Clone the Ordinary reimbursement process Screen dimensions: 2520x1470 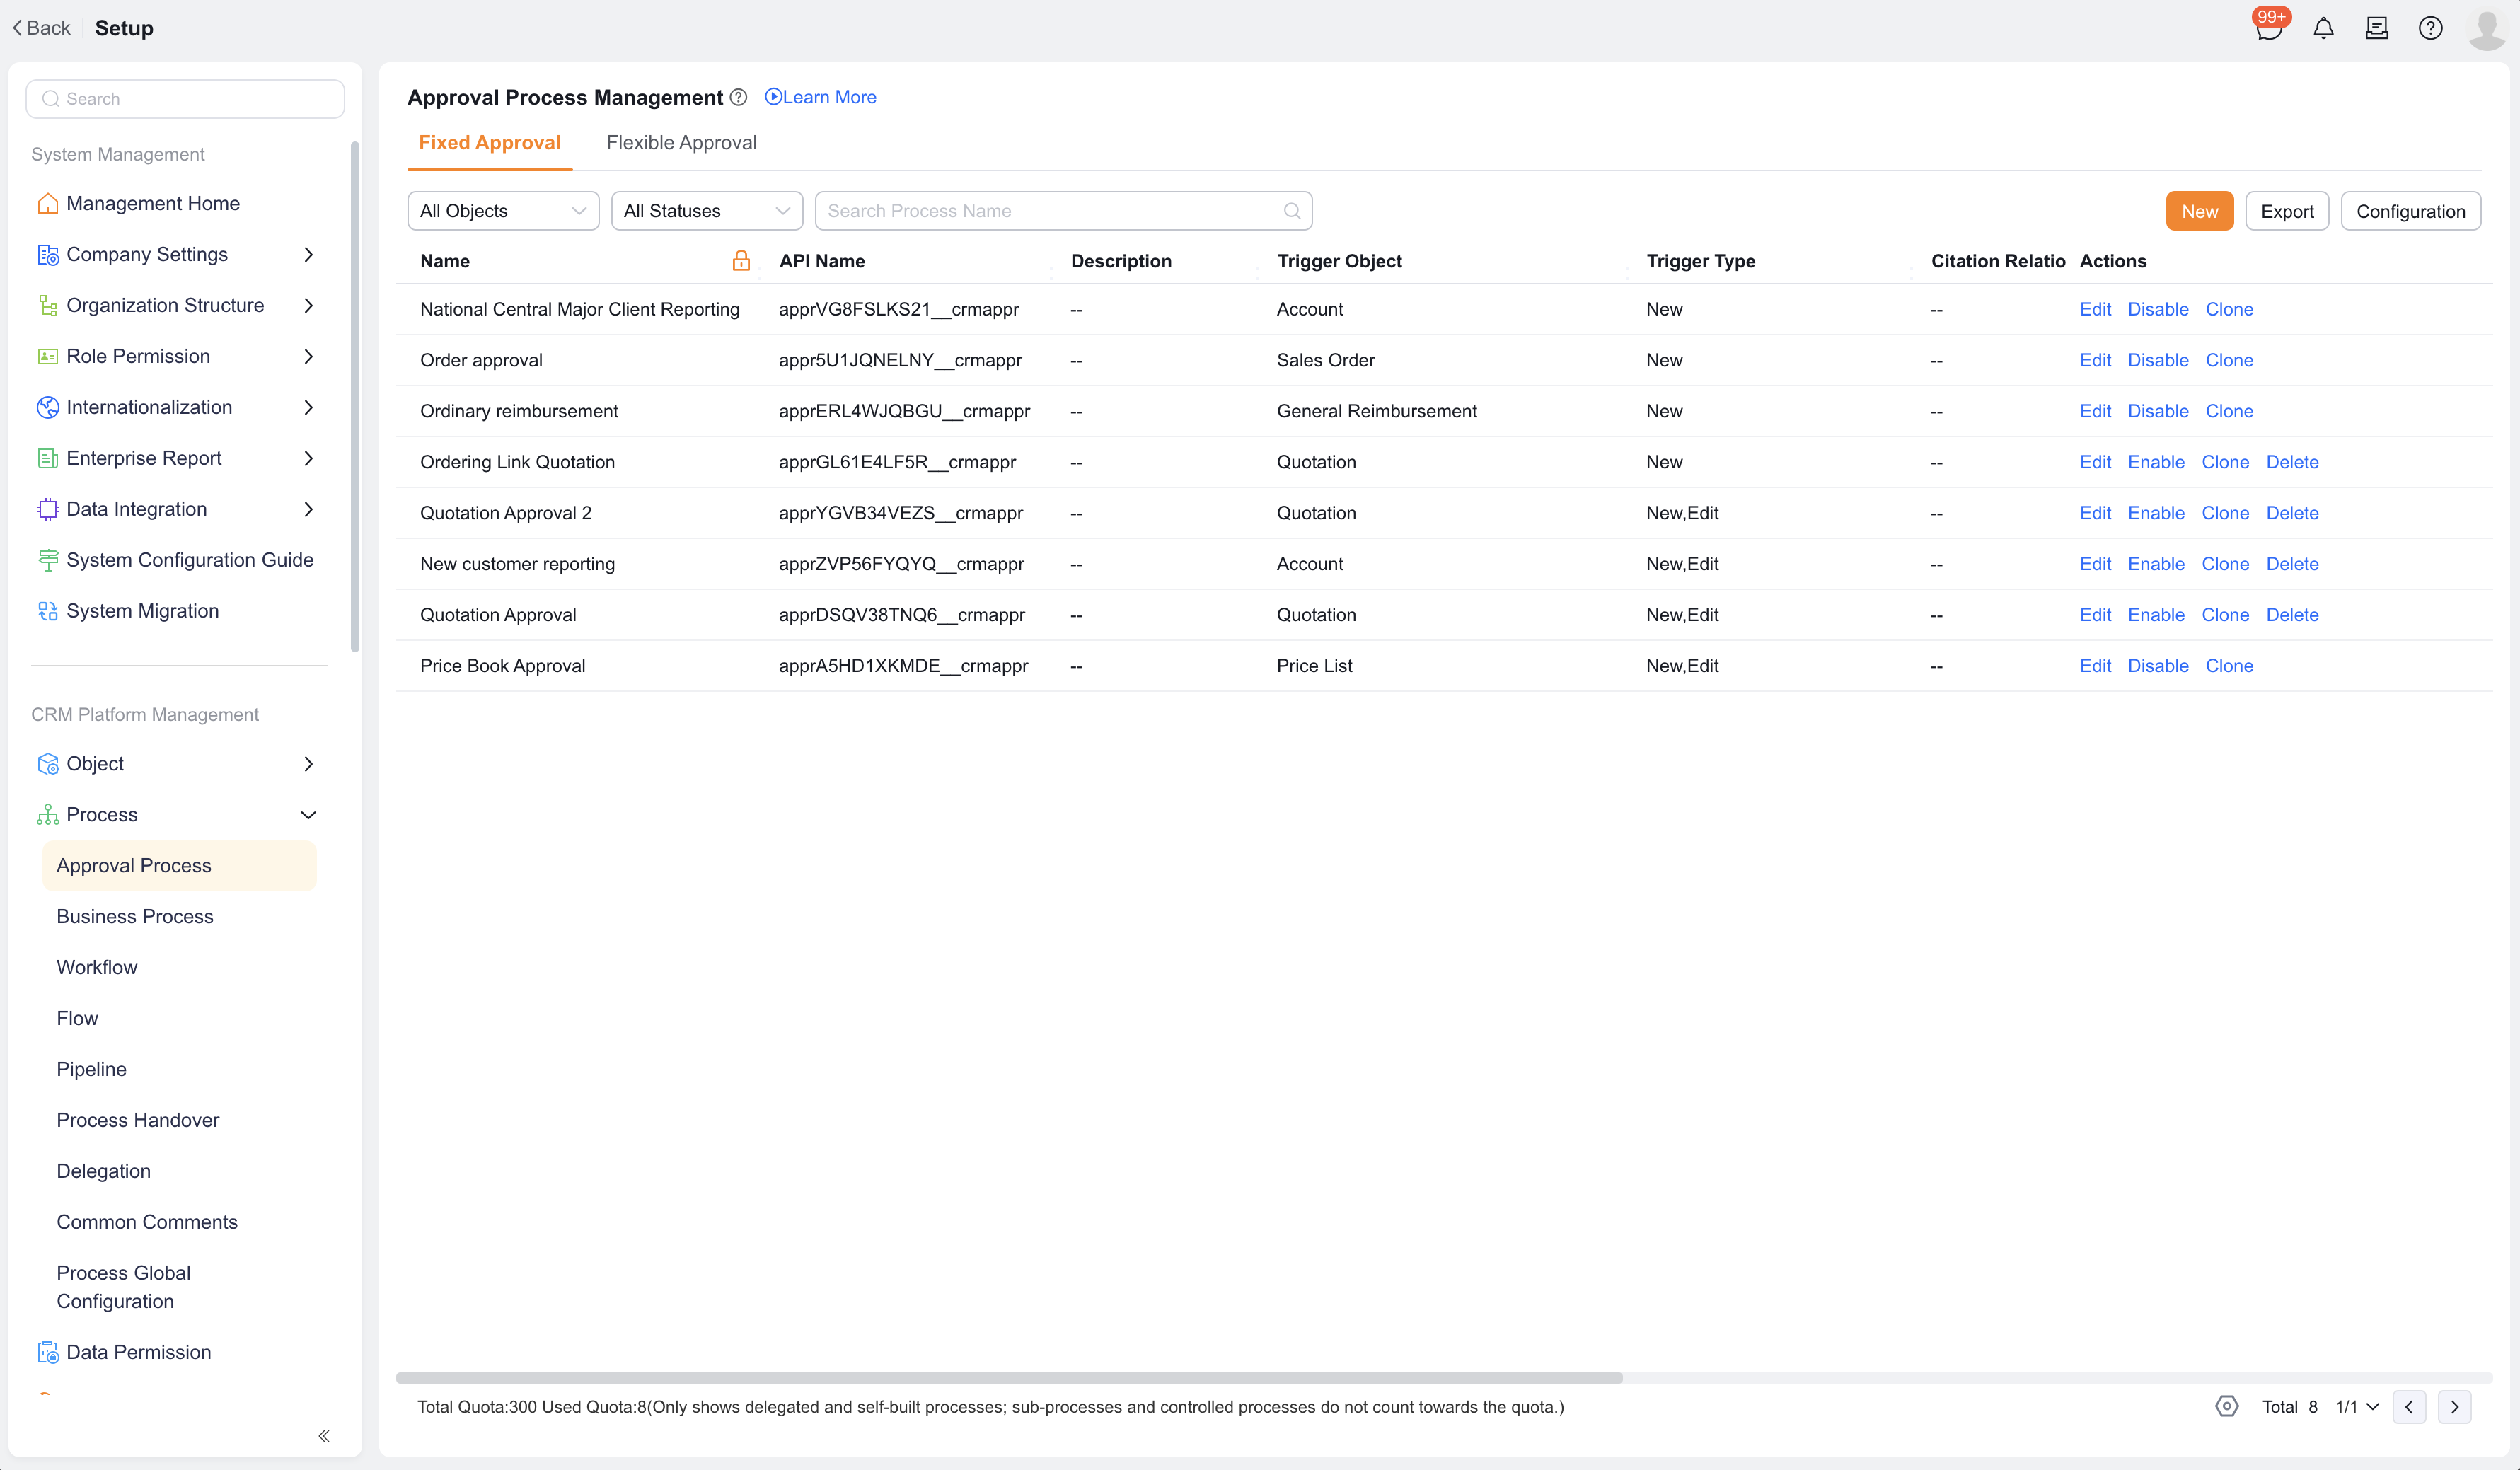2229,411
